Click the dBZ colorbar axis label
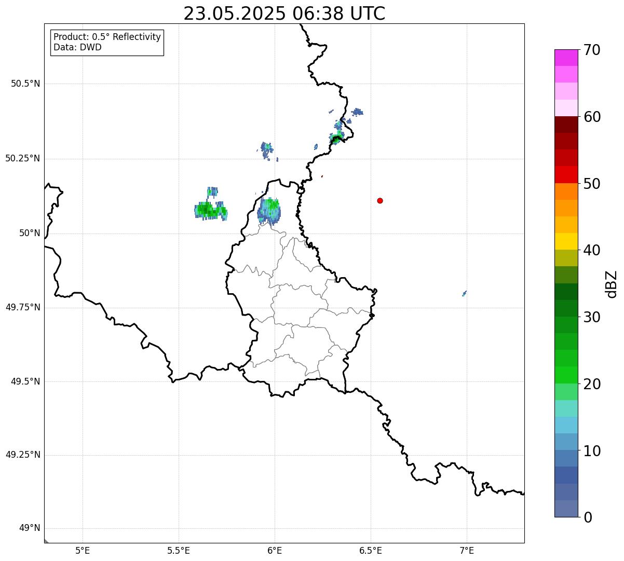This screenshot has width=624, height=561. click(612, 284)
